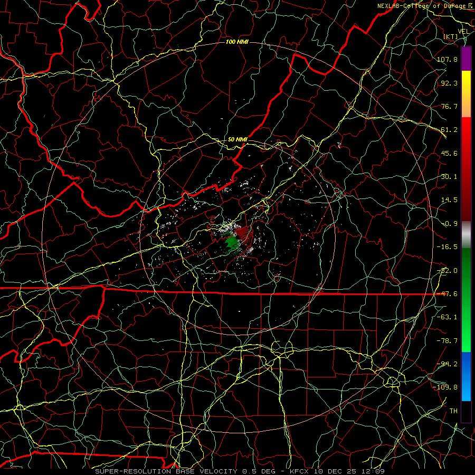Viewport: 475px width, 475px height.
Task: Click the 61.2 legend value
Action: click(x=449, y=130)
